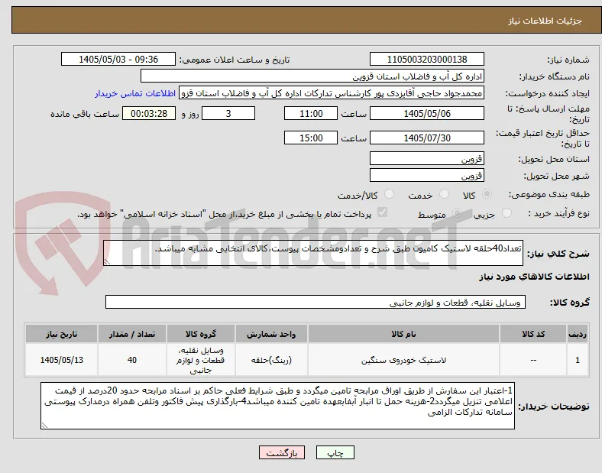Click the response deadline date 1405/05/06
Screen dimensions: 602x473
pyautogui.click(x=427, y=114)
